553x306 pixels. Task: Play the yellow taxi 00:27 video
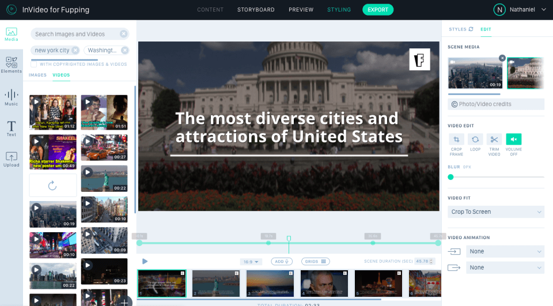88,141
